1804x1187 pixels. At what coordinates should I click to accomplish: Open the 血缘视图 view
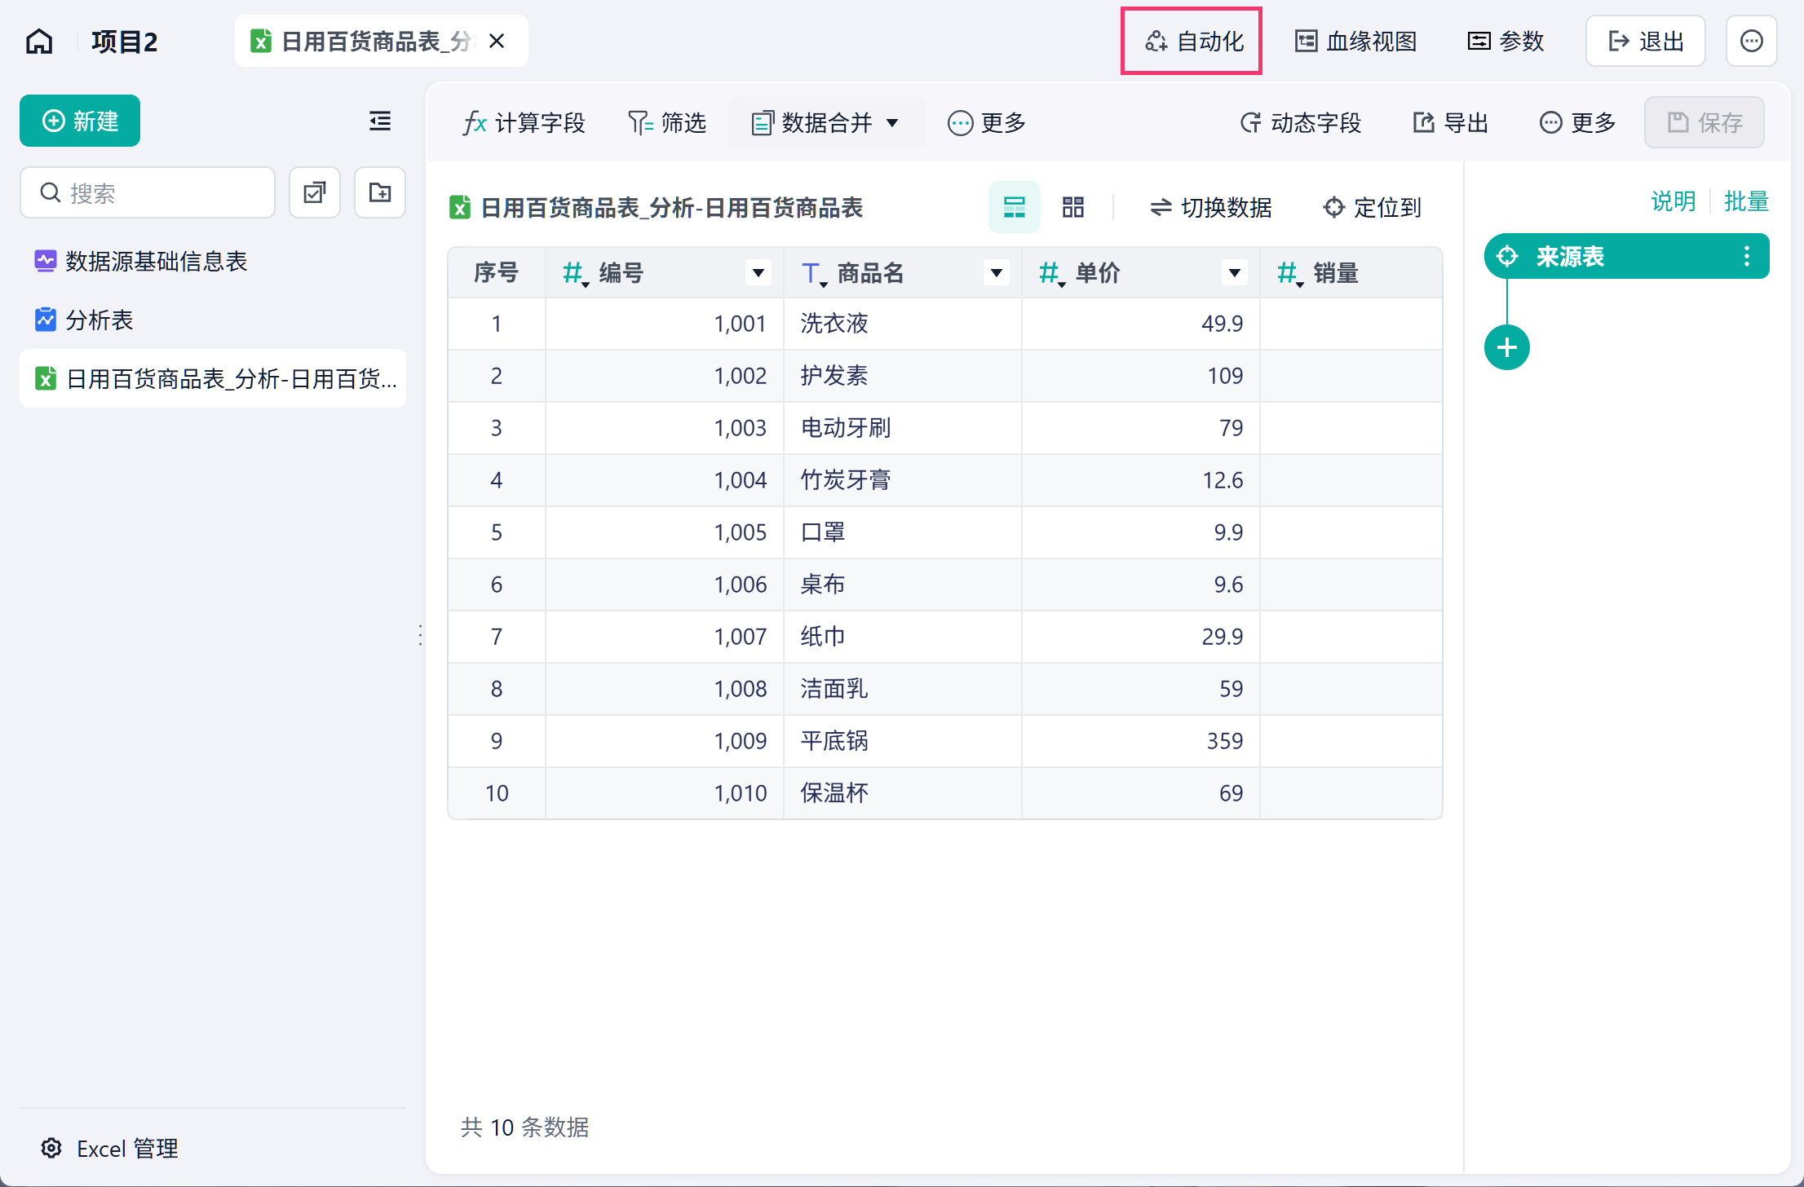tap(1355, 42)
